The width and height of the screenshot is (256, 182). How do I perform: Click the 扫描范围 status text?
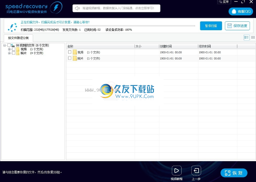40,30
